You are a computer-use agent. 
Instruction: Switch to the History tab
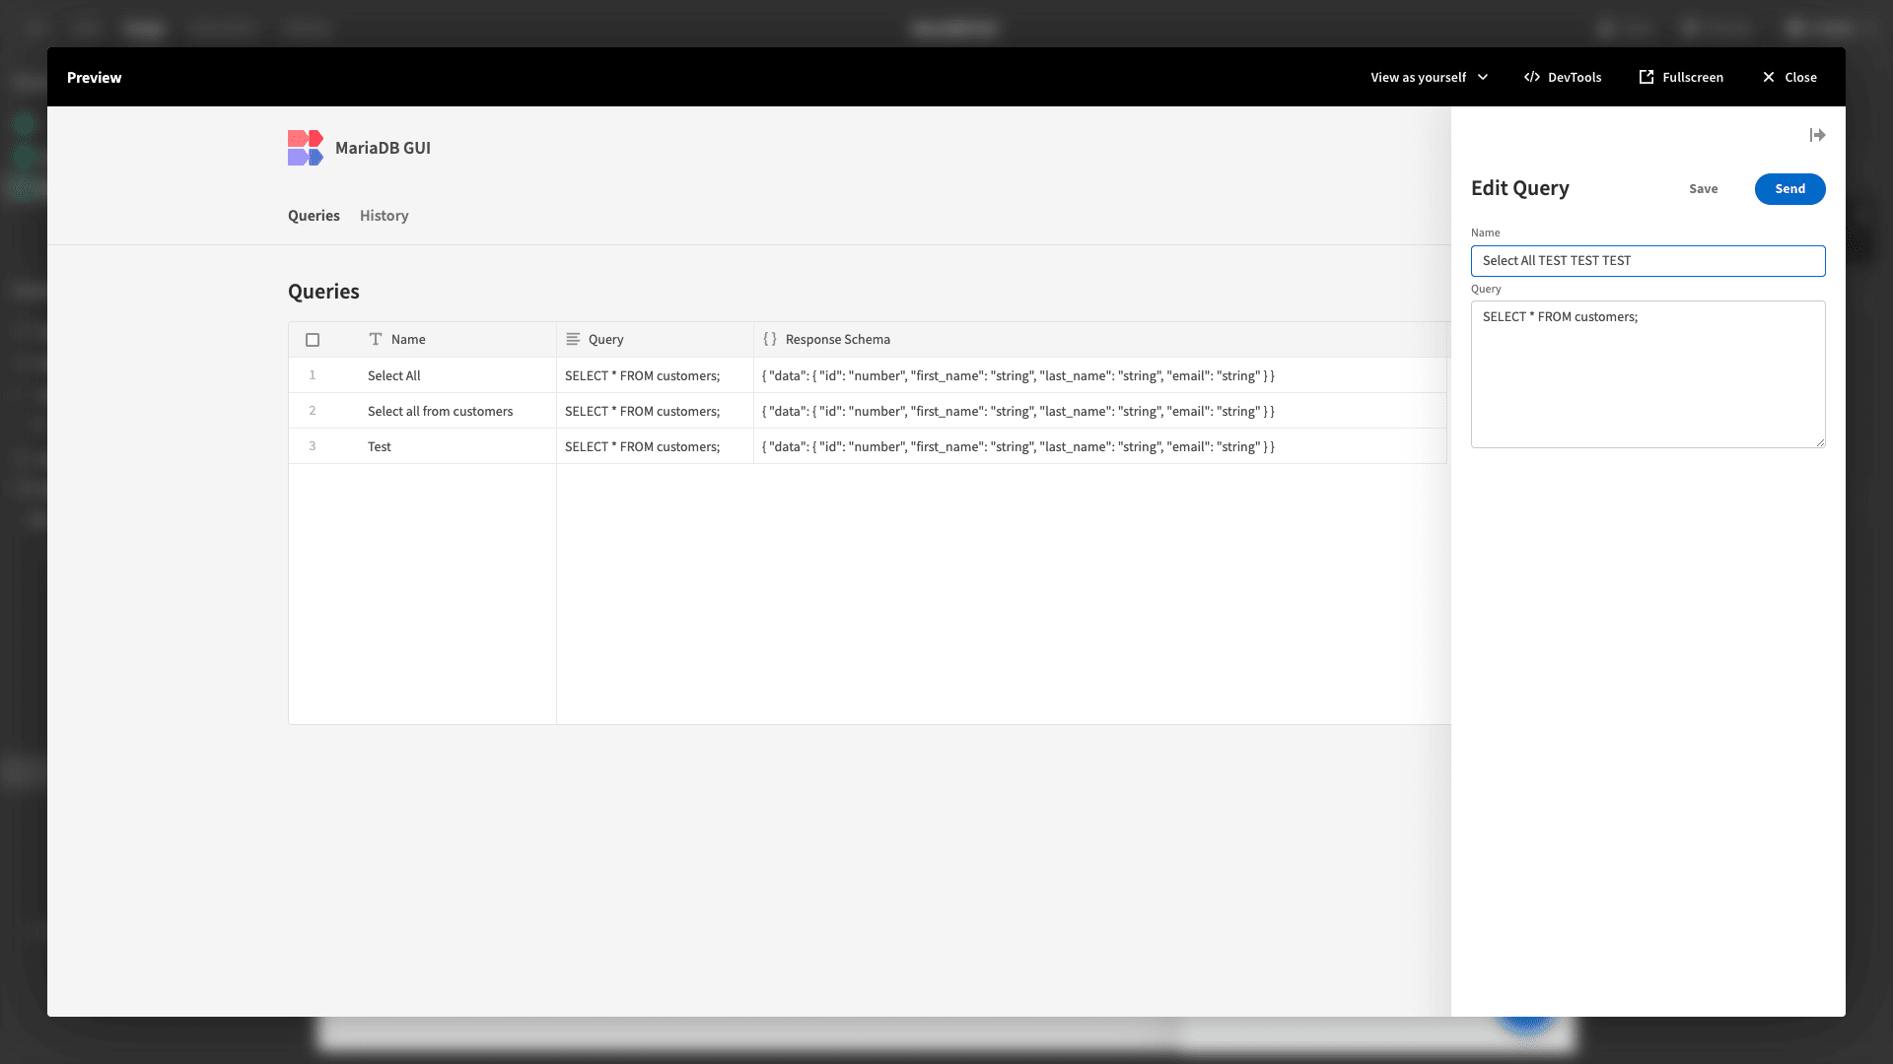click(384, 216)
